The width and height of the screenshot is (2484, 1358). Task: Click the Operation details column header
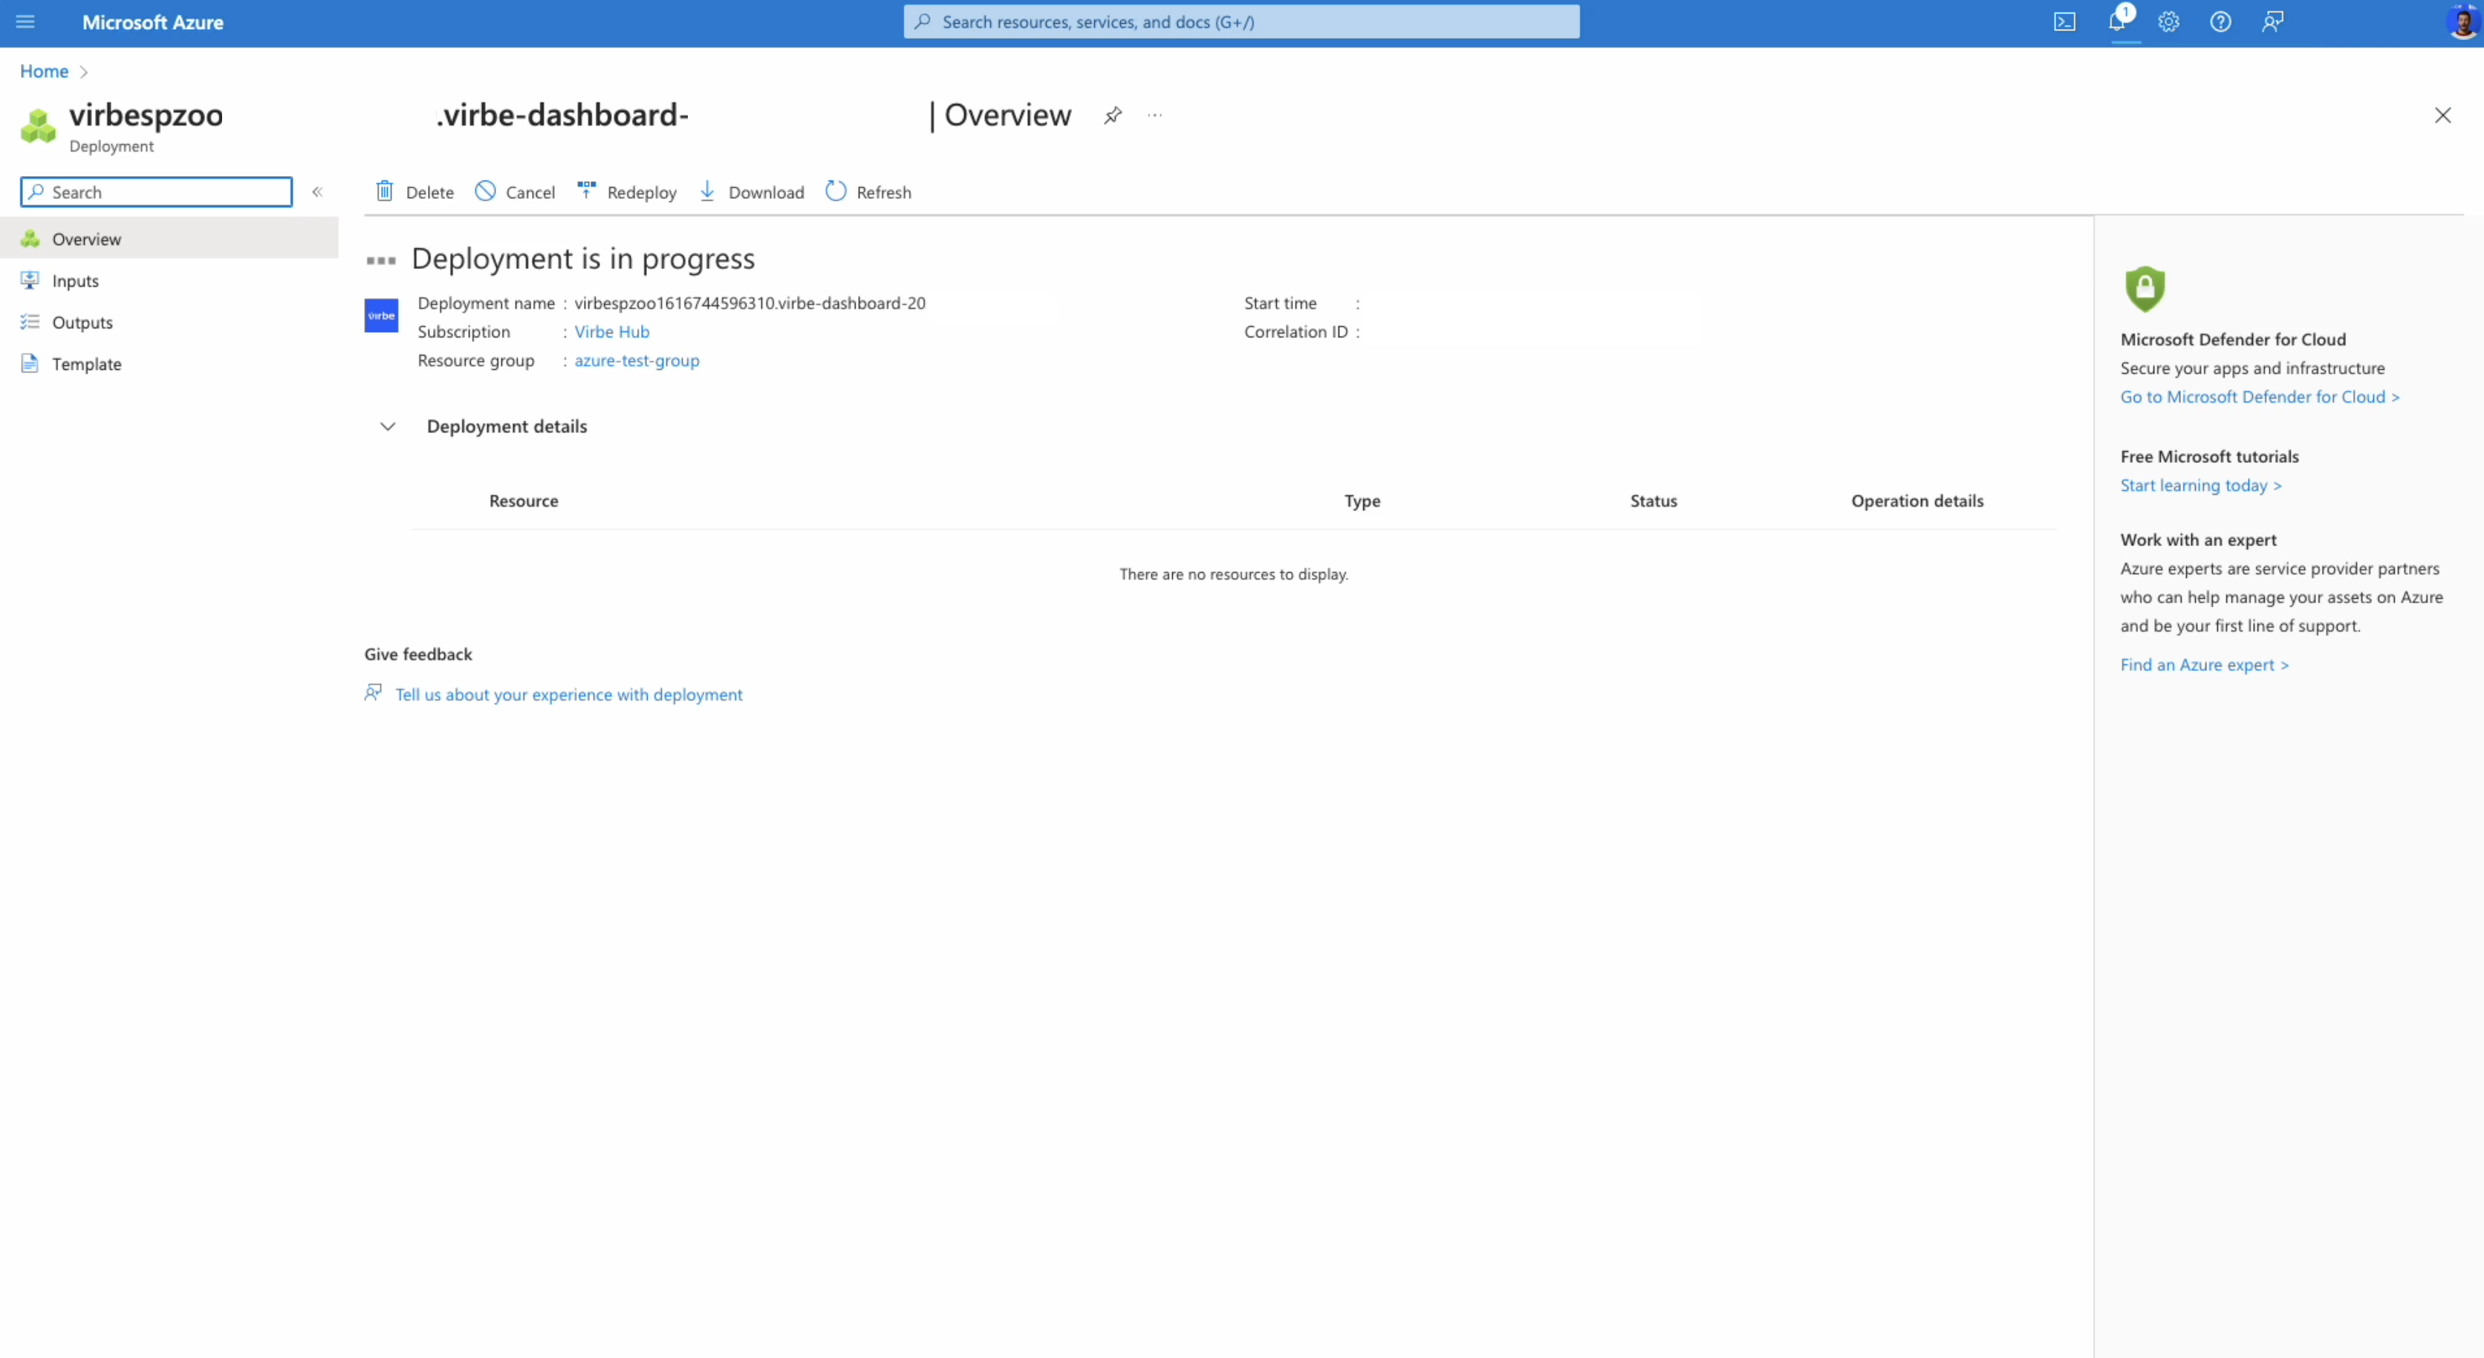pyautogui.click(x=1917, y=501)
